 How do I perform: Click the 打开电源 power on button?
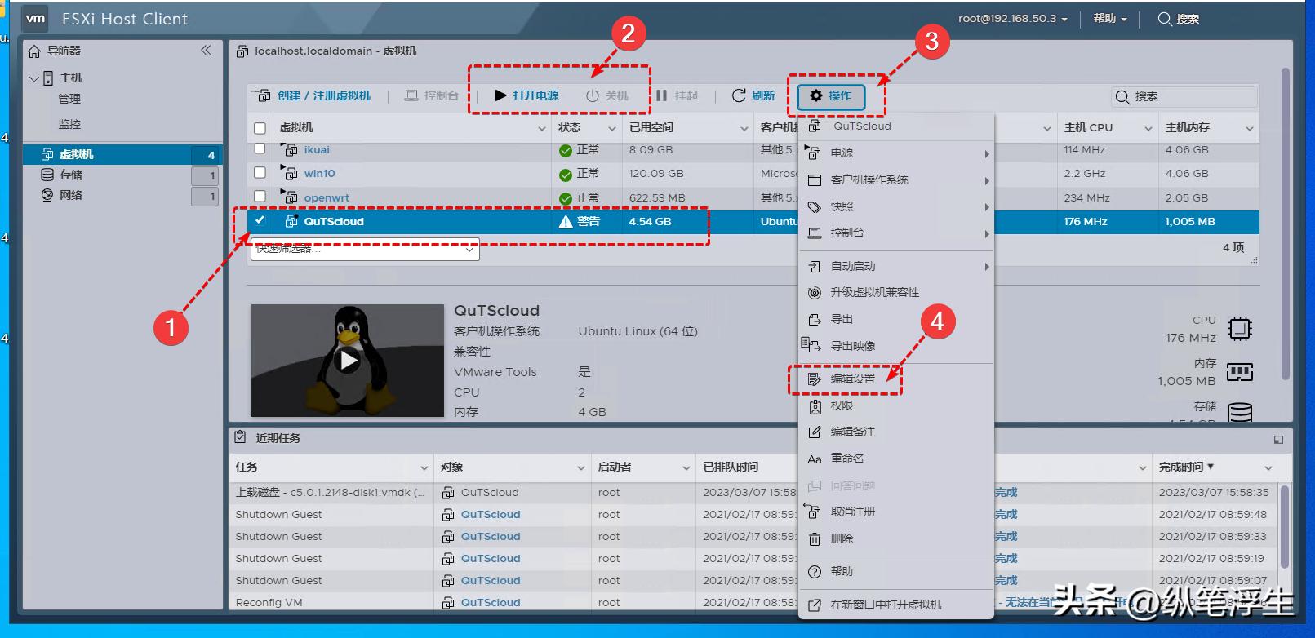pyautogui.click(x=526, y=95)
